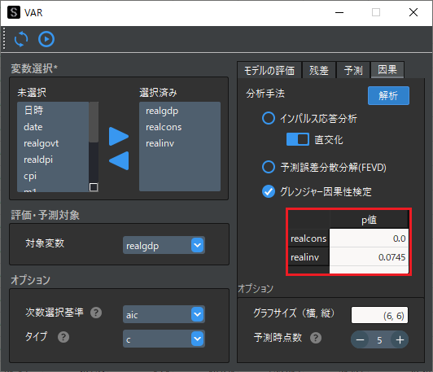The width and height of the screenshot is (433, 372).
Task: Open the タイプ dropdown showing c
Action: (x=164, y=339)
